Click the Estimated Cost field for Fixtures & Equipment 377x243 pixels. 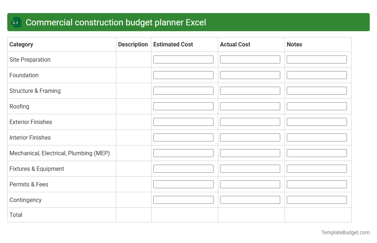tap(183, 168)
